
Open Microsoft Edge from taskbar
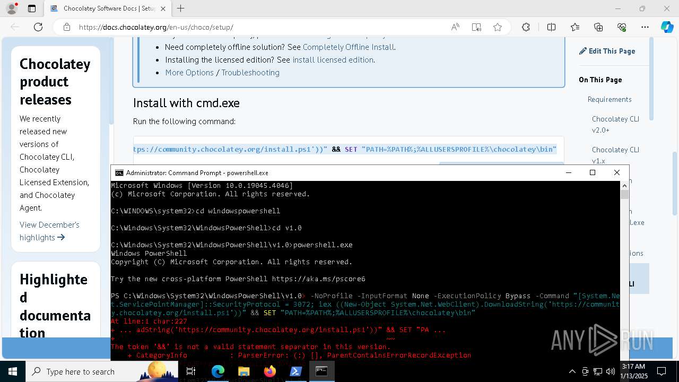click(218, 371)
